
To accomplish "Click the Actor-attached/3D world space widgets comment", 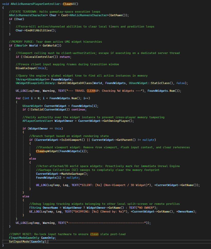I will (108, 166).
